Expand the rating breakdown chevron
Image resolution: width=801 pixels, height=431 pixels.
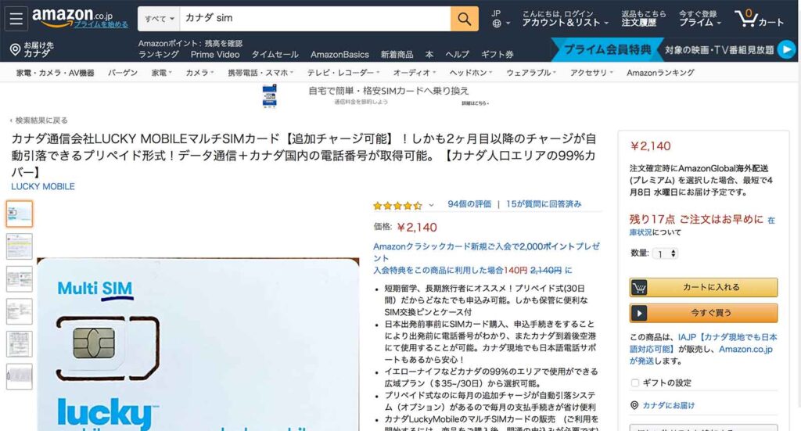[x=431, y=205]
